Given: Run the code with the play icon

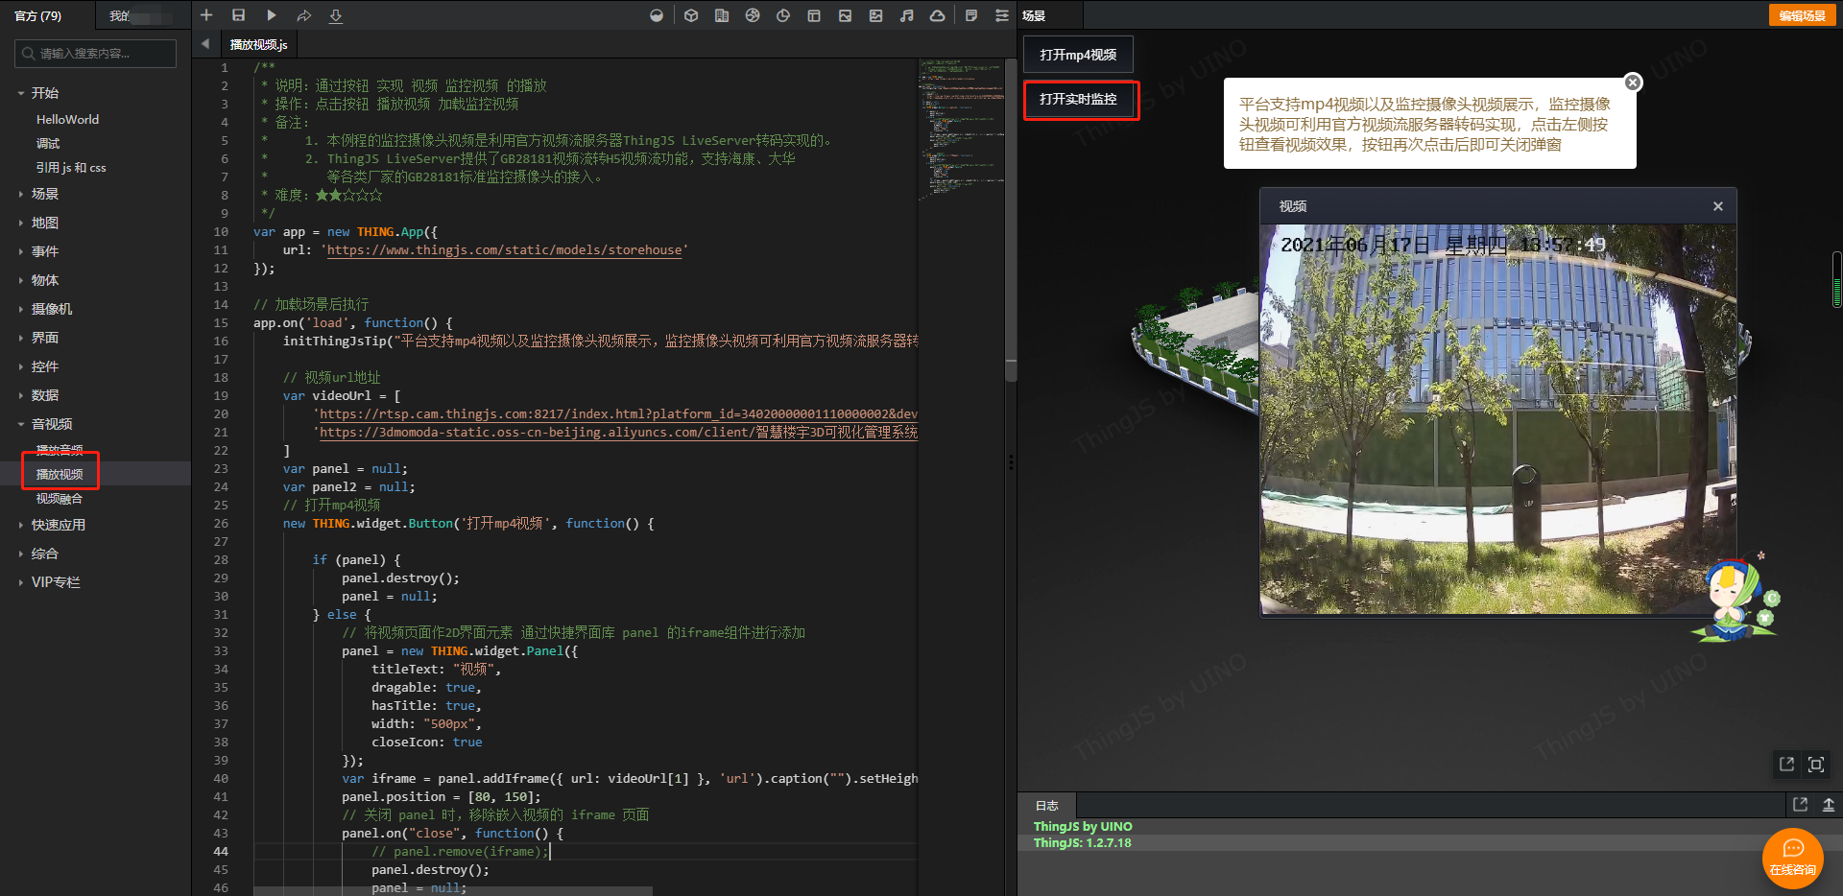Looking at the screenshot, I should click(272, 15).
